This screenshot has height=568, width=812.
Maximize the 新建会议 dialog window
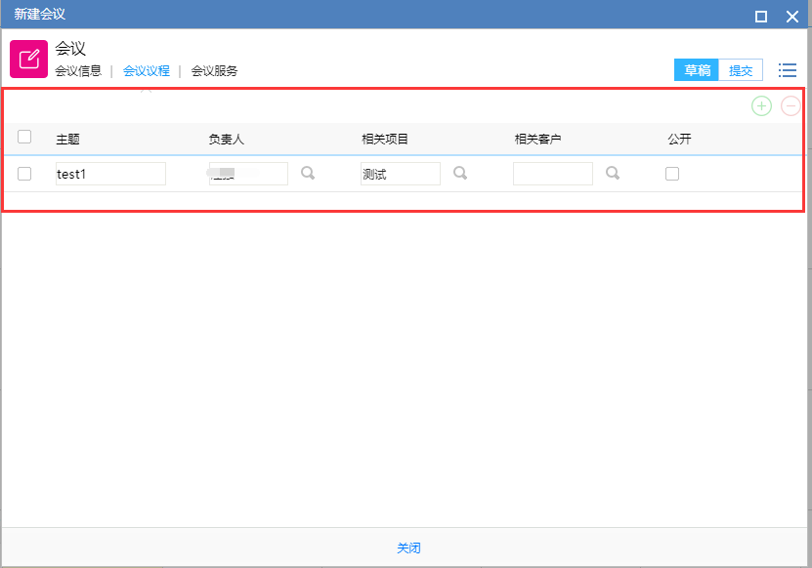(x=761, y=16)
